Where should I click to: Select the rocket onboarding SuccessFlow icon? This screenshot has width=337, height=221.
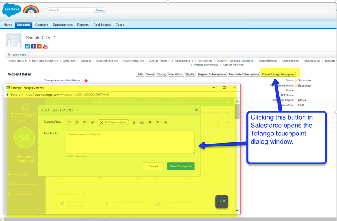point(92,122)
